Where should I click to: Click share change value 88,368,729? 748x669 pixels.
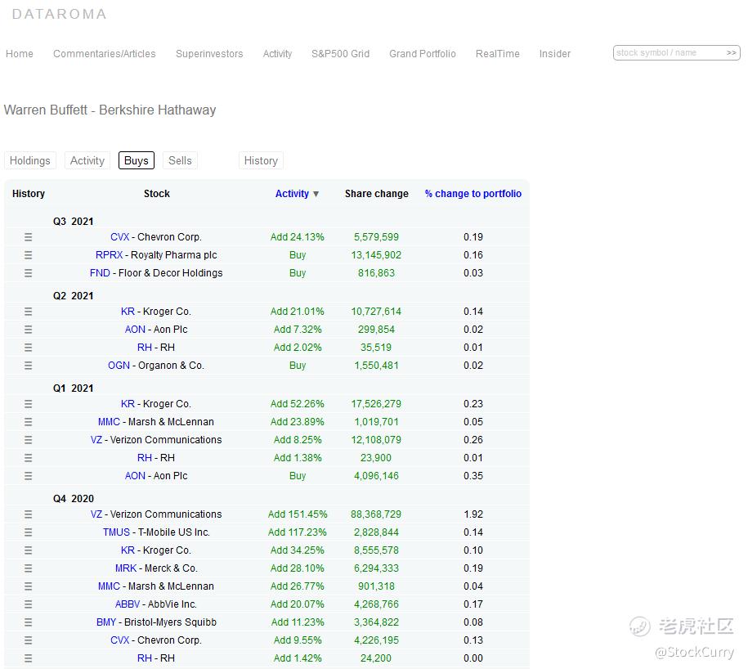[x=376, y=514]
